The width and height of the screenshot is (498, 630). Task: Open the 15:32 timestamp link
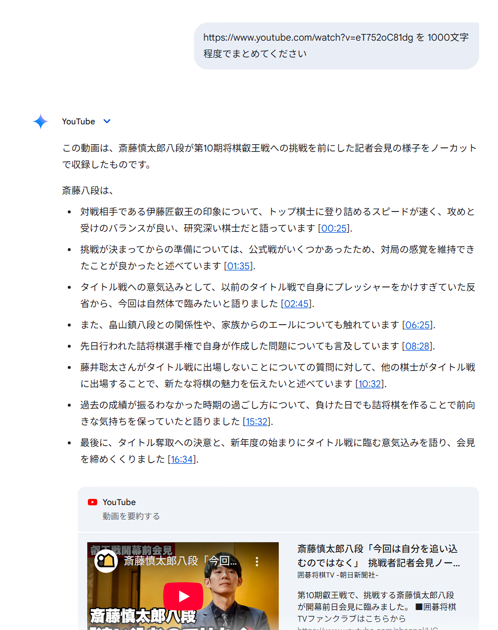coord(256,422)
